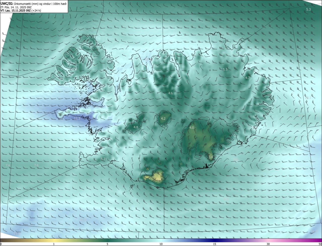The image size is (322, 246).
Task: Click the 6.2 value label near Reykjanes
Action: (x=103, y=159)
